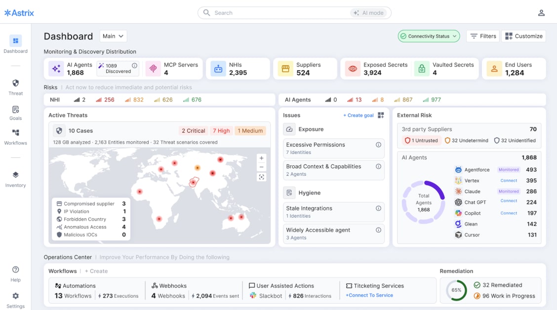The width and height of the screenshot is (557, 310).
Task: Click Connect next to Copilot
Action: (x=509, y=213)
